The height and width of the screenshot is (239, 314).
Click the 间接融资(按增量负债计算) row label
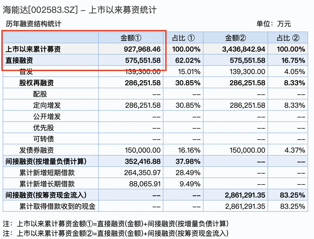coord(46,161)
